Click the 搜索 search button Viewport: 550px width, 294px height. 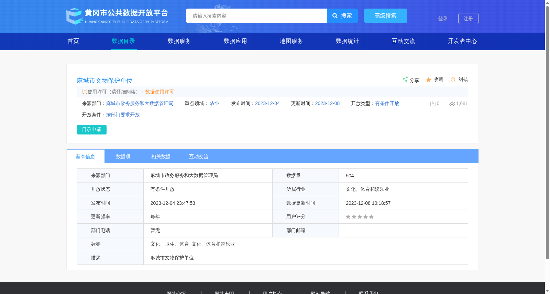[x=342, y=16]
